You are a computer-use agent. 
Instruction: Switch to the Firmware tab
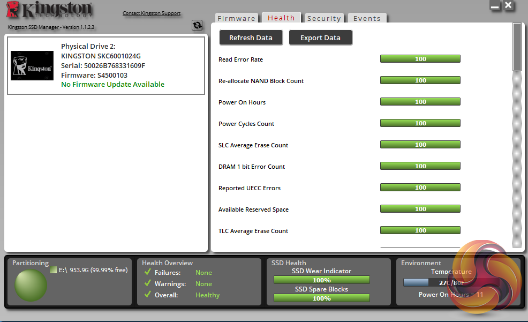coord(236,18)
